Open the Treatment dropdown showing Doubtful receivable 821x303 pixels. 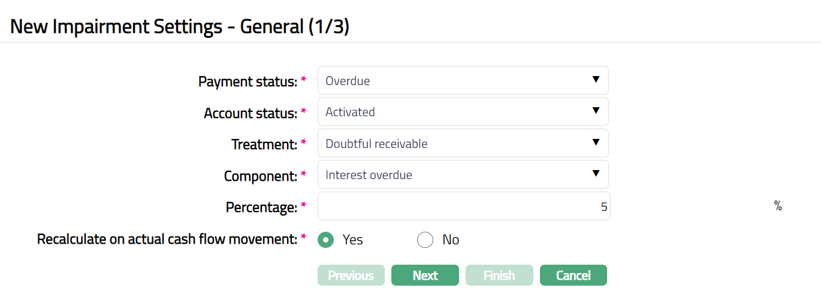tap(463, 144)
